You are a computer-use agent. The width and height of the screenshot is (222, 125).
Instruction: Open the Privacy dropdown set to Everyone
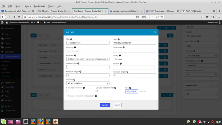(134, 59)
